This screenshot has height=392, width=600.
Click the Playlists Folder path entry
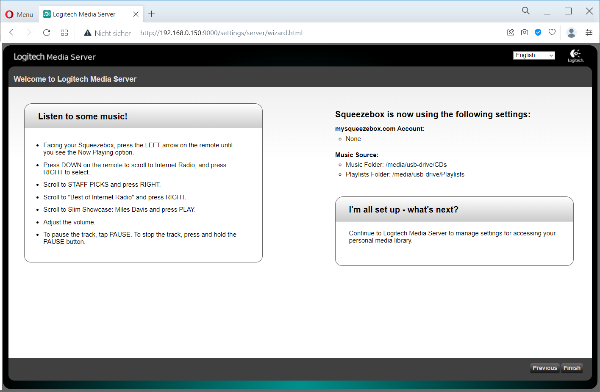click(x=405, y=174)
